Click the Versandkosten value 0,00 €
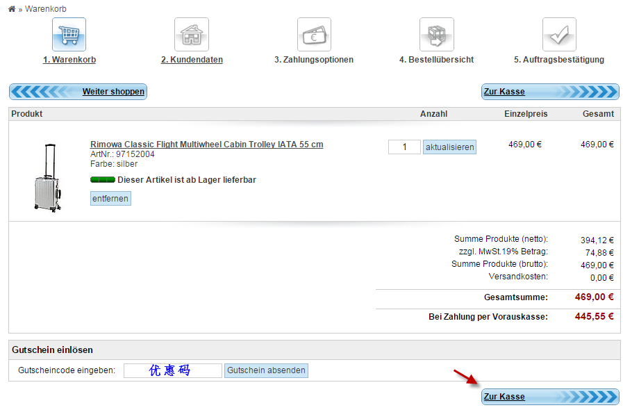623x410 pixels. point(602,278)
